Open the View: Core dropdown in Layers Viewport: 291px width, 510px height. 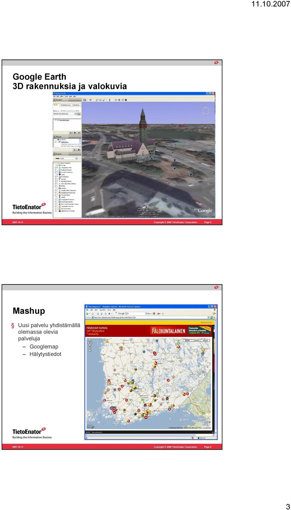69,159
